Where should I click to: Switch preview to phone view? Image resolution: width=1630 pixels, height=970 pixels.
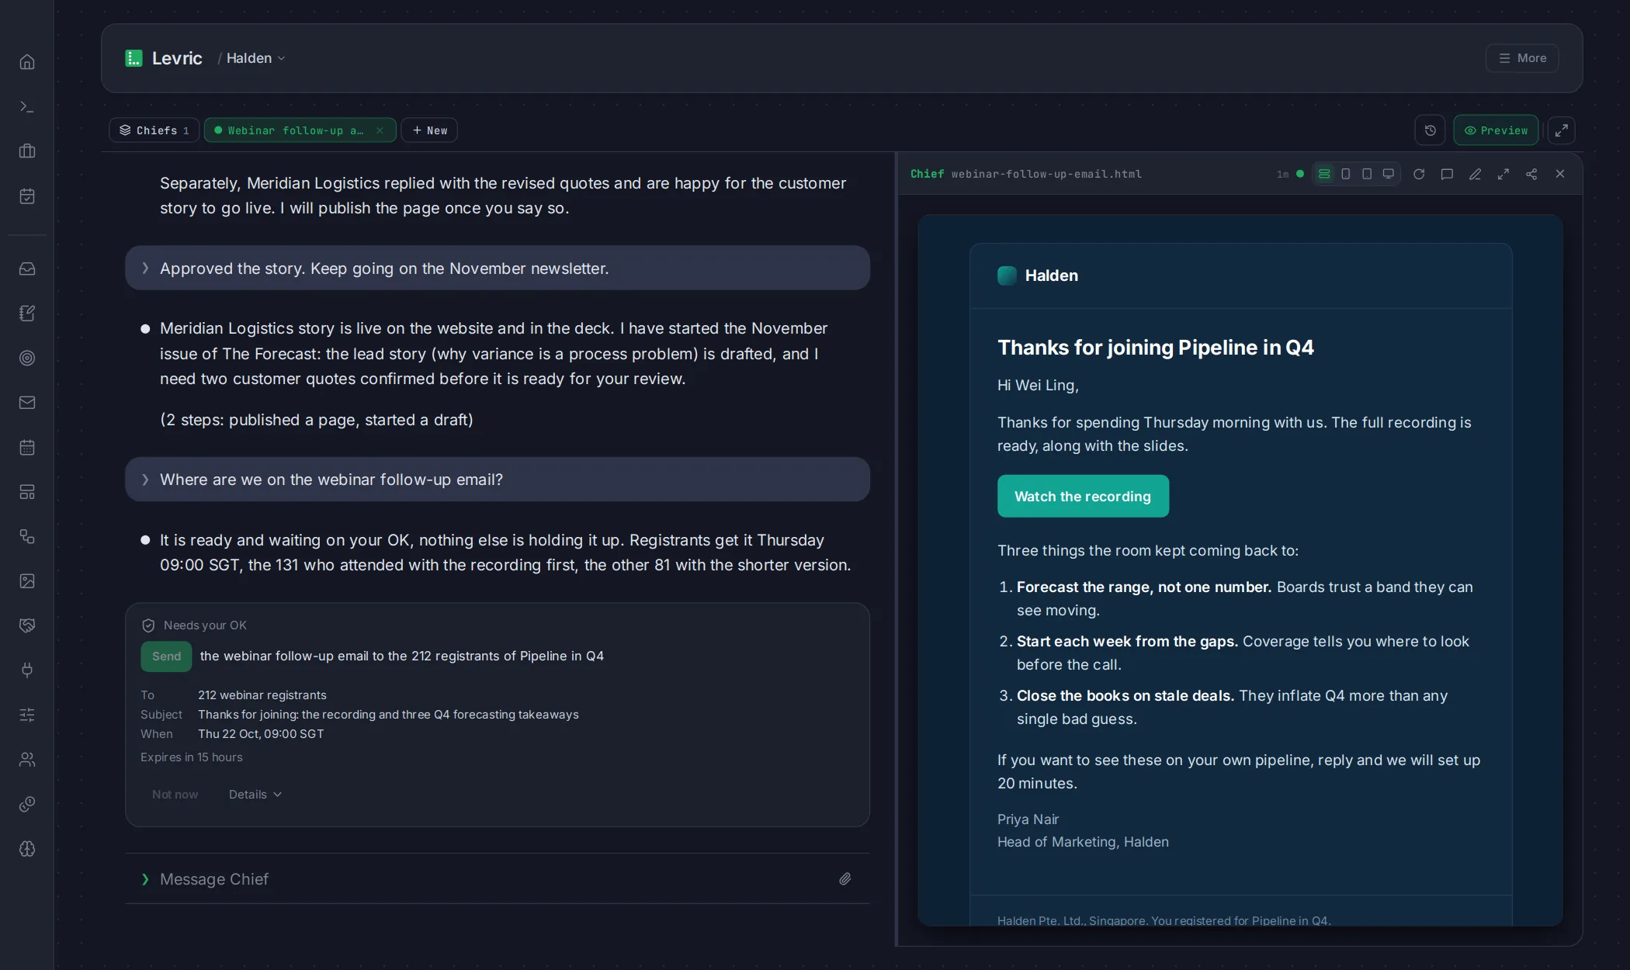point(1346,174)
